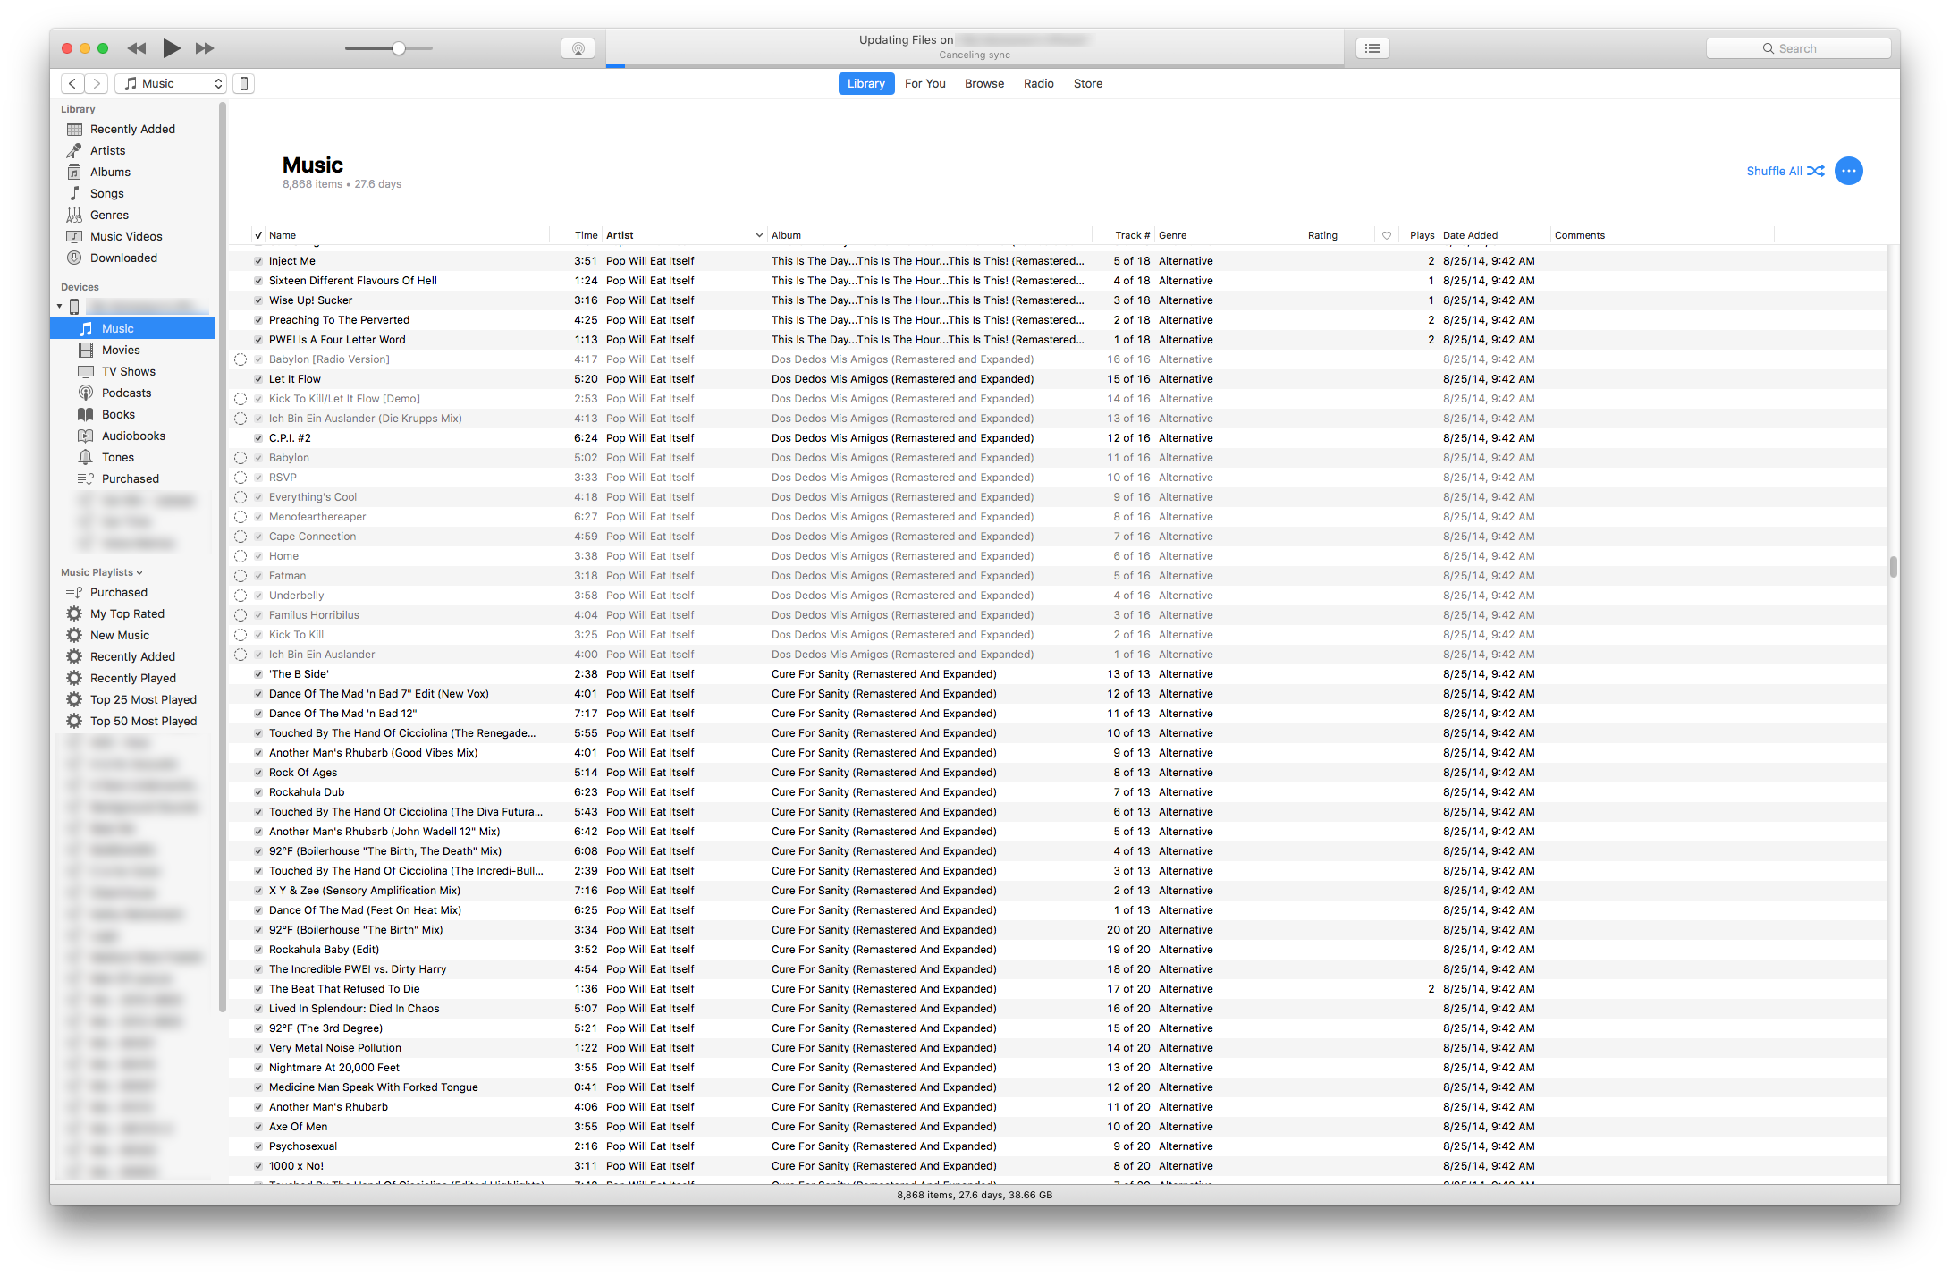The height and width of the screenshot is (1277, 1950).
Task: Toggle checkbox for C.P.I. #2
Action: click(x=258, y=439)
